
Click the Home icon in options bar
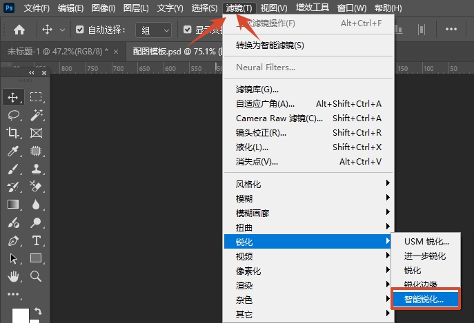point(19,30)
